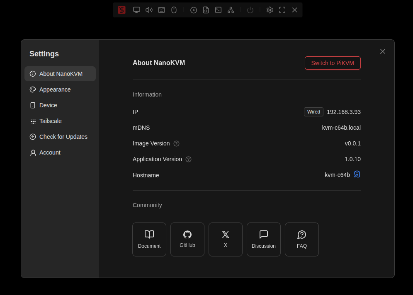Open the Account settings section
This screenshot has width=413, height=295.
point(60,152)
